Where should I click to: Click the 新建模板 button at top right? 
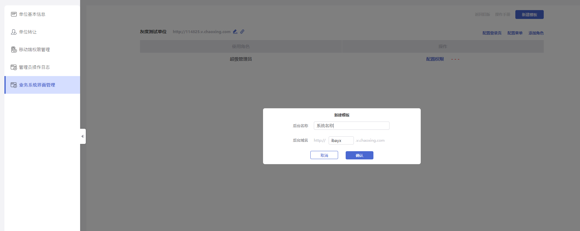tap(530, 15)
